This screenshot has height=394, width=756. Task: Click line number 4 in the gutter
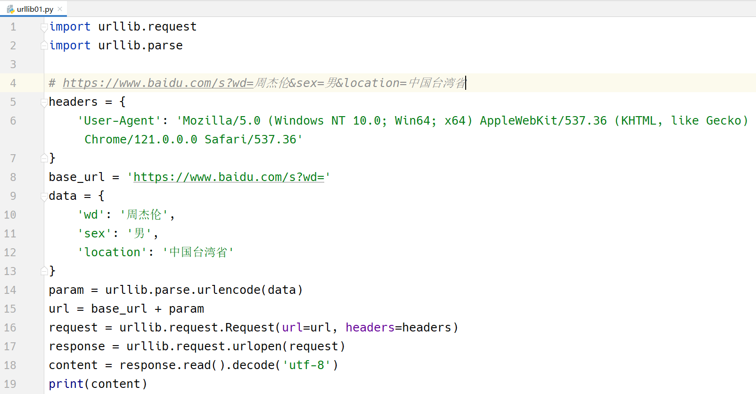pyautogui.click(x=13, y=83)
